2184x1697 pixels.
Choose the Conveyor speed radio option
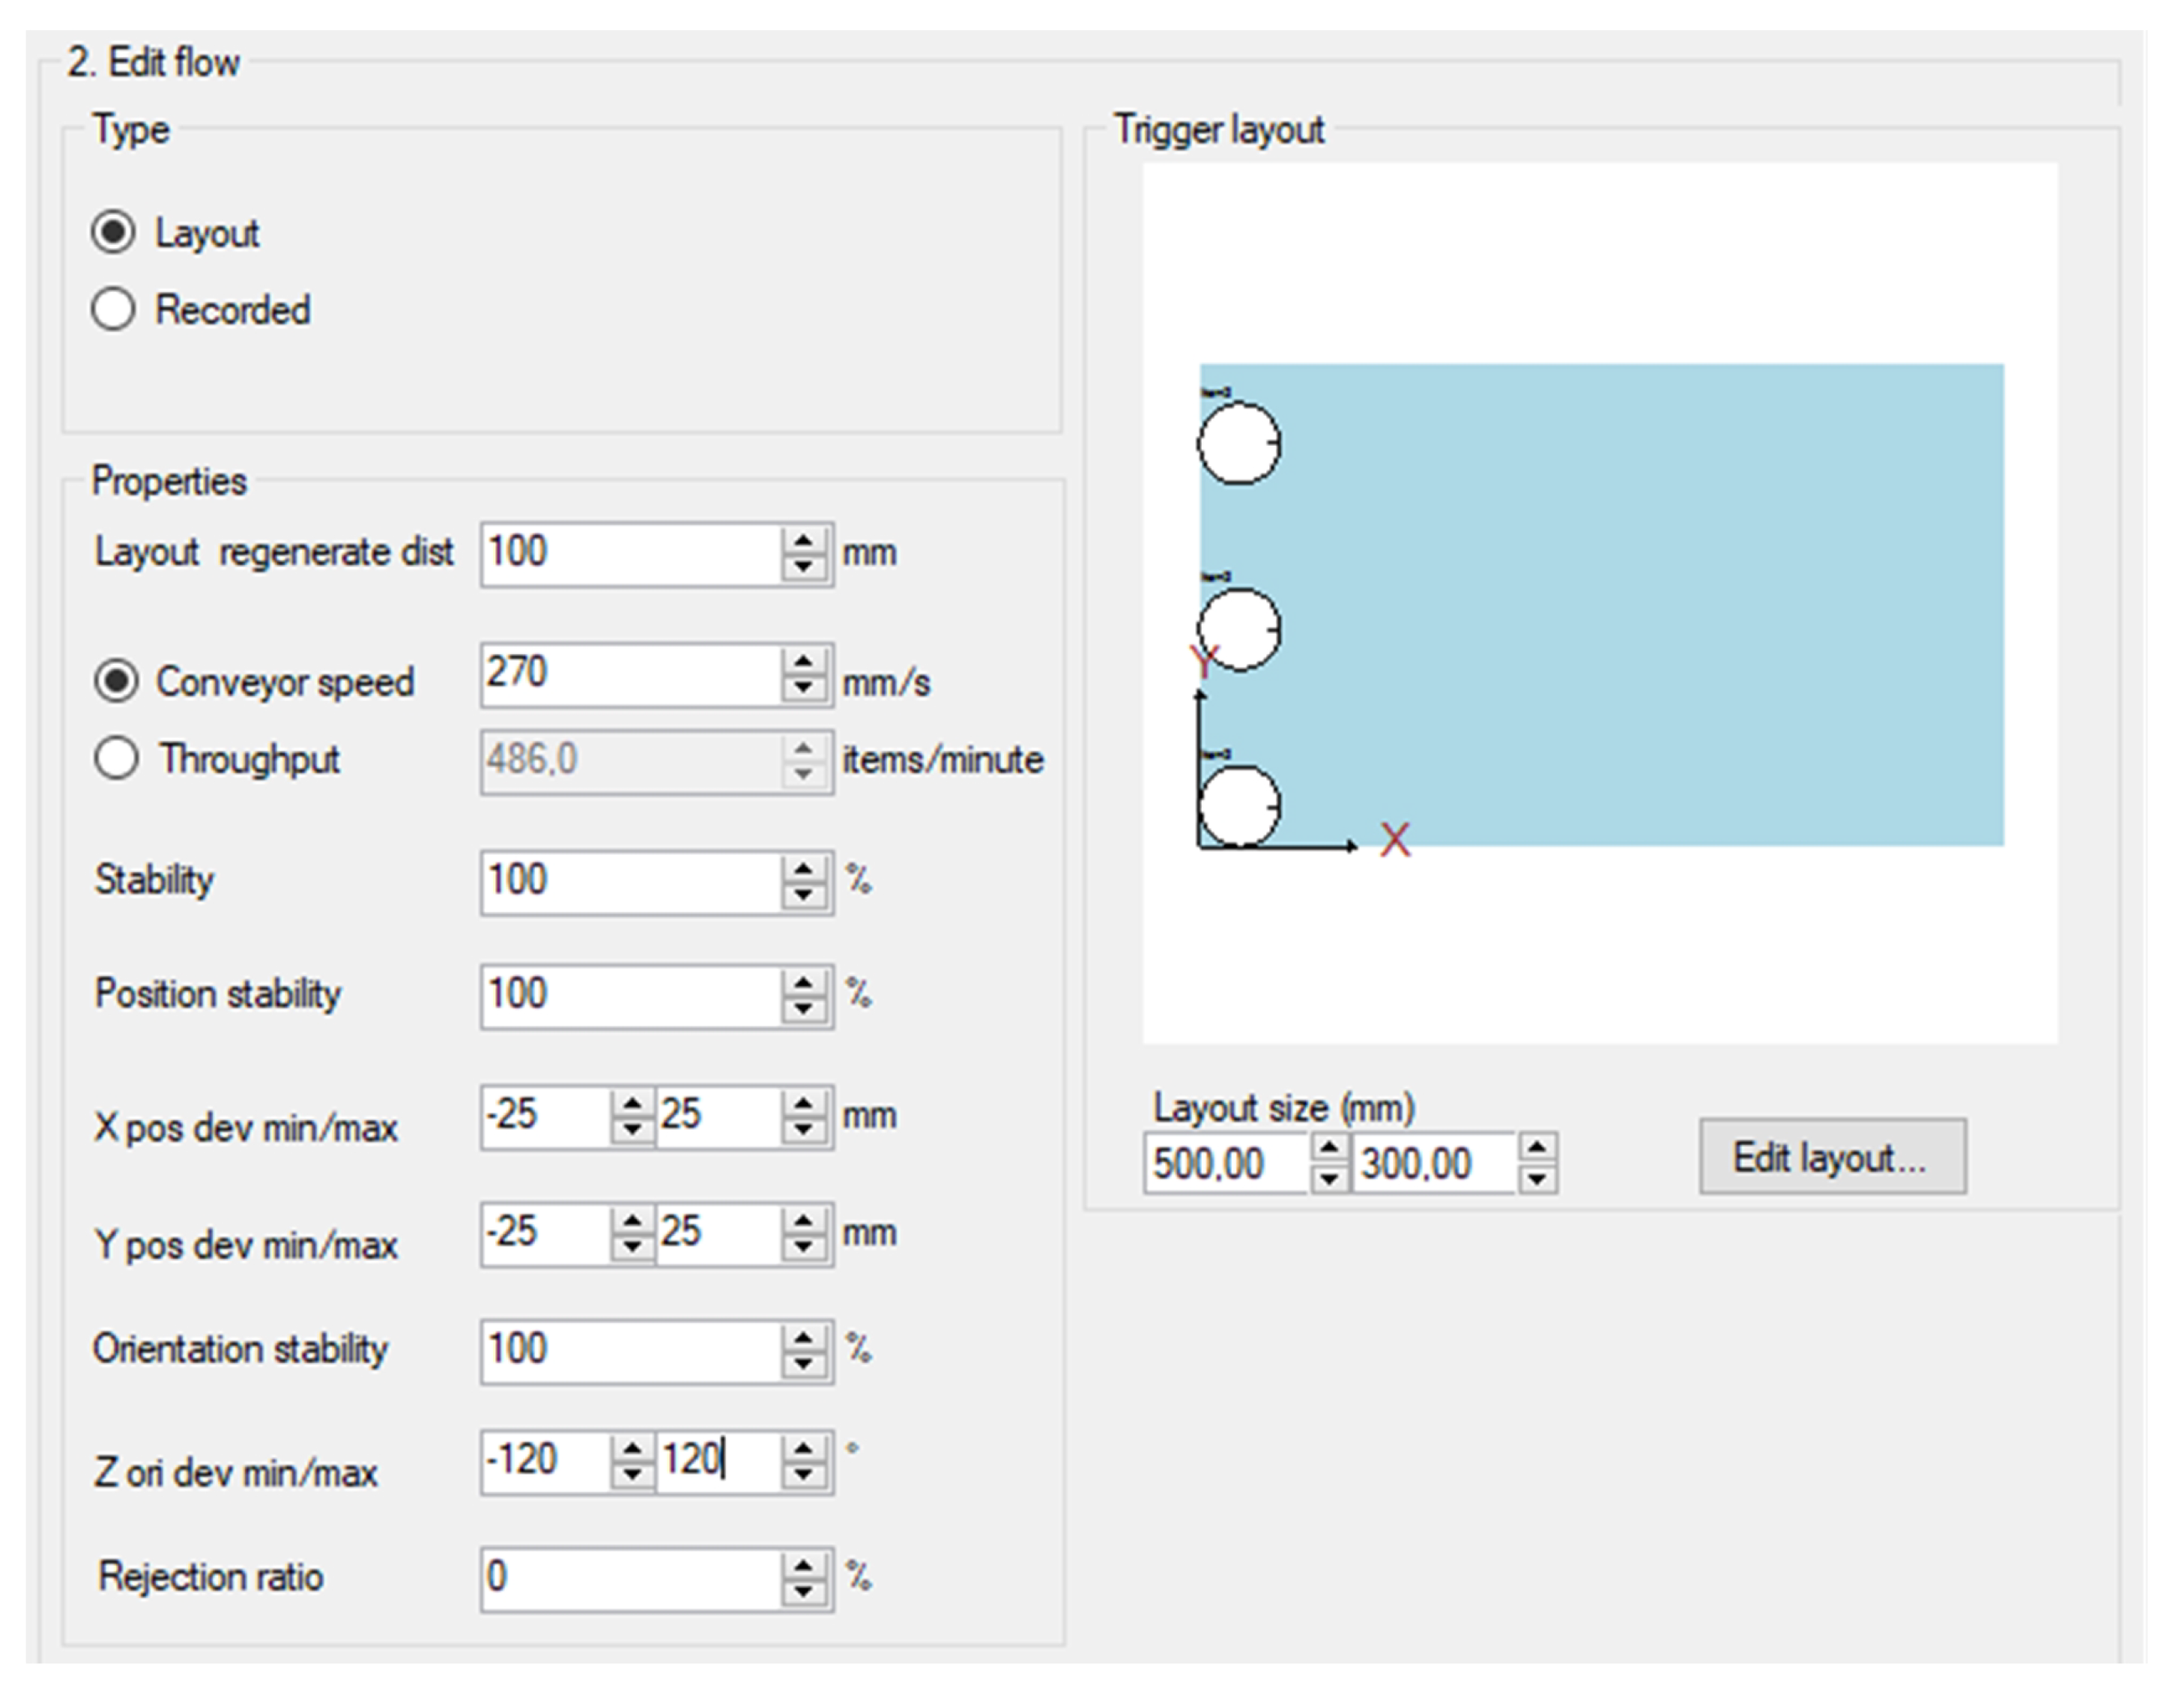(116, 681)
